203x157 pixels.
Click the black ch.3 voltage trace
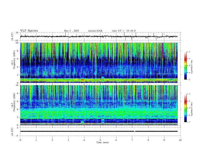[x=99, y=131]
